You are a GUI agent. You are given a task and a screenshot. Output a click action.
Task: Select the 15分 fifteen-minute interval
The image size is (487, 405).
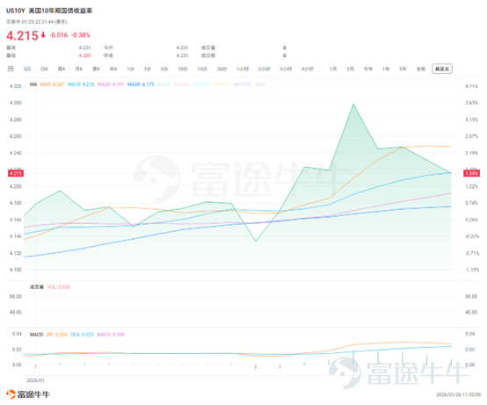(x=202, y=69)
